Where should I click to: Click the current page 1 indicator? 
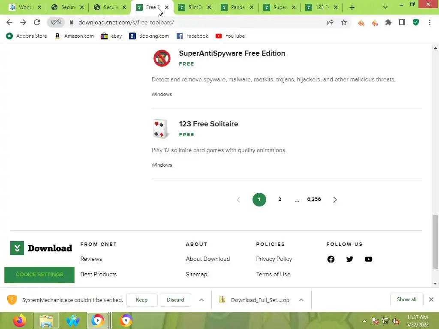[x=259, y=200]
